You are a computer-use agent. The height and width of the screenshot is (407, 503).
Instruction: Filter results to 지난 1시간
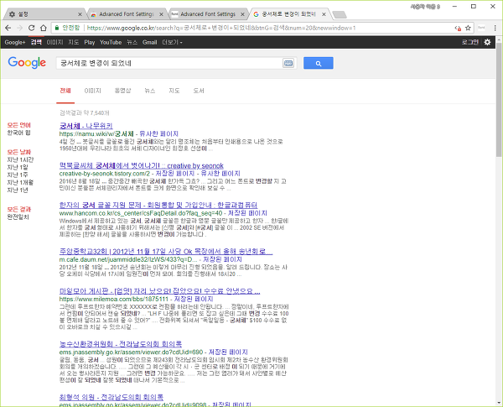[x=20, y=159]
